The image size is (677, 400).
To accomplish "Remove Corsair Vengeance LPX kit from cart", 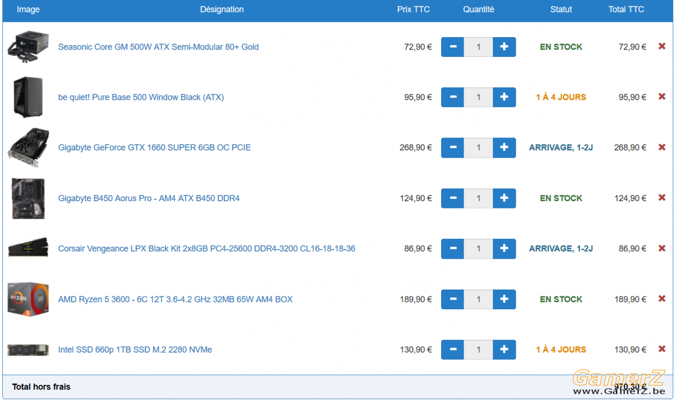I will pos(662,248).
